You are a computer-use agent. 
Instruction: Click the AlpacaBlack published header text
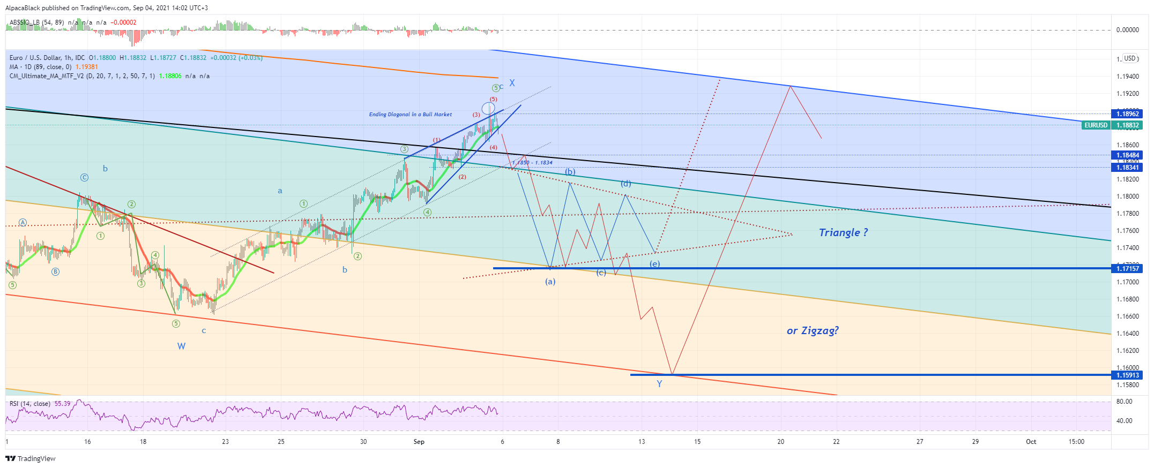coord(107,8)
